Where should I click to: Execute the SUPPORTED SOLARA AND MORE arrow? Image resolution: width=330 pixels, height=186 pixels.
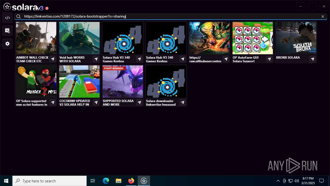point(139,103)
